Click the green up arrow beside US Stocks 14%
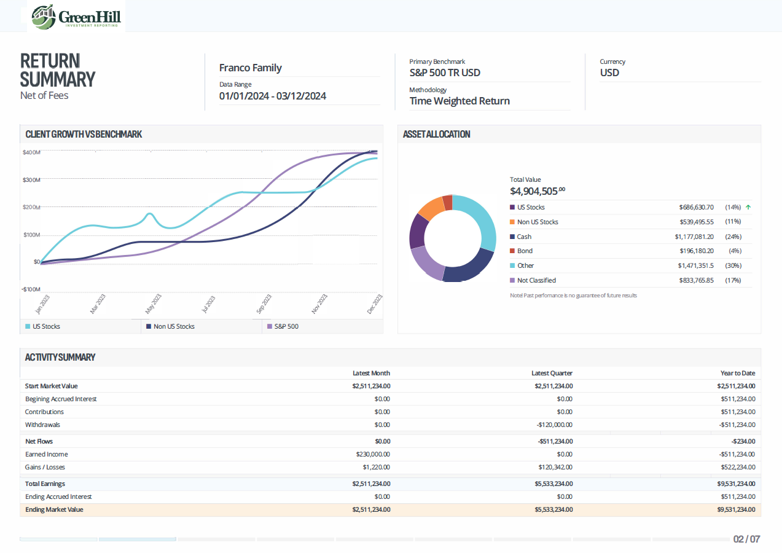The height and width of the screenshot is (553, 782). click(748, 208)
